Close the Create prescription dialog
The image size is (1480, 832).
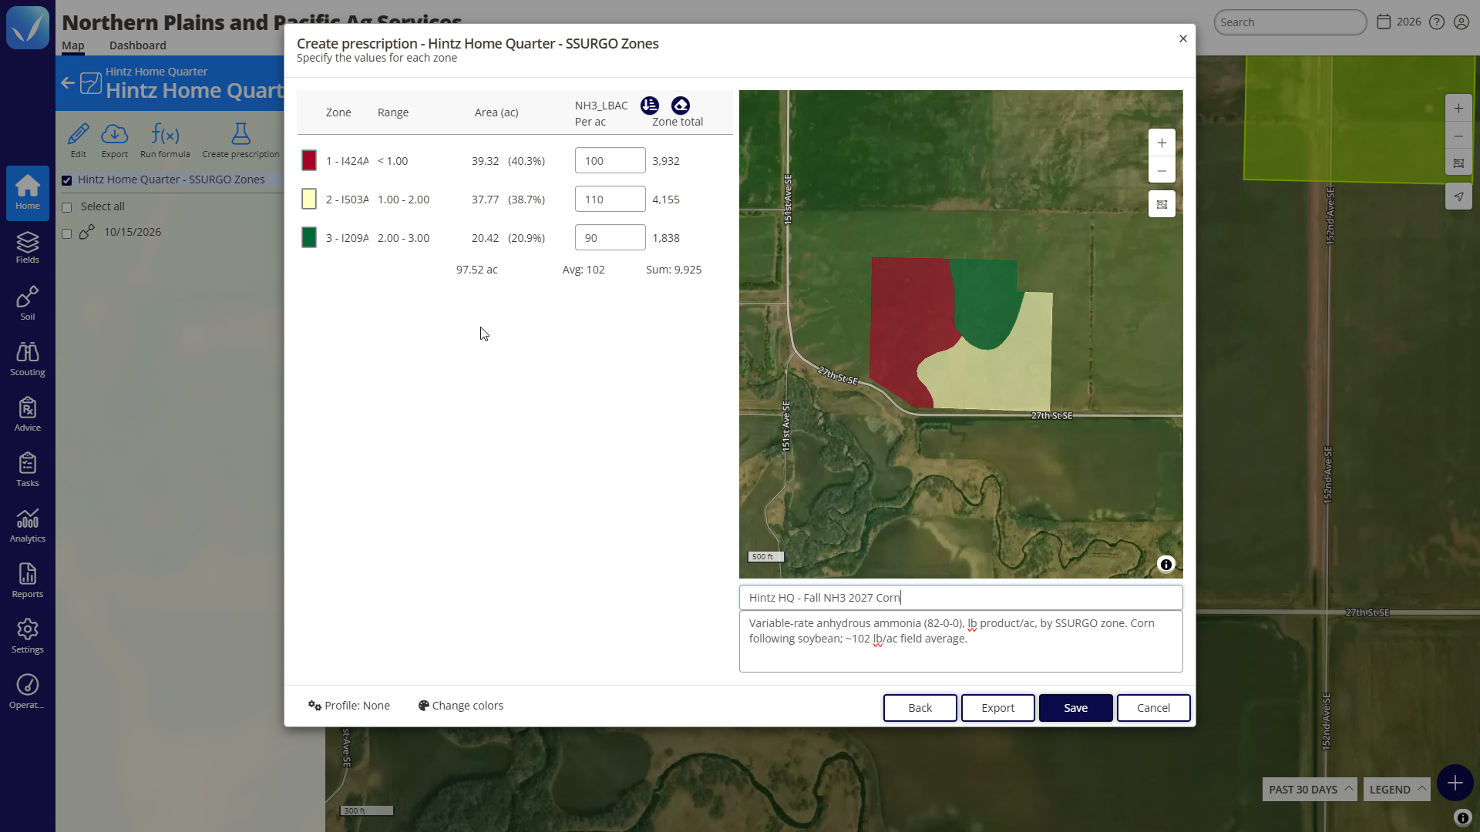pyautogui.click(x=1183, y=39)
